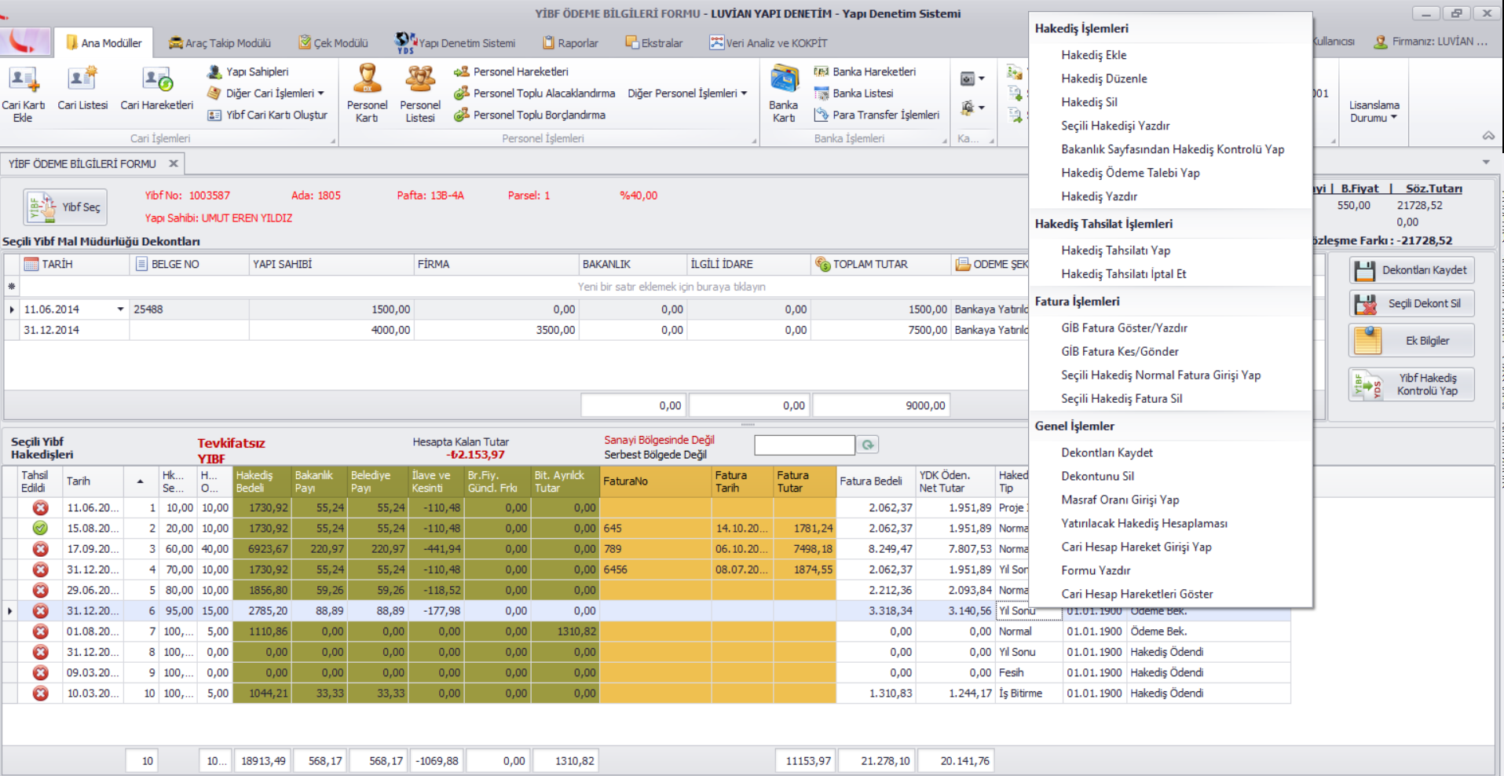
Task: Click the Yibf Hakediş Kontrolü Yap button
Action: 1411,385
